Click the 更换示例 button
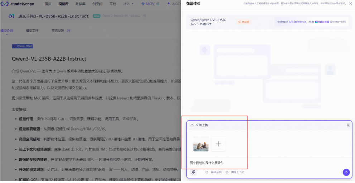Screen dimensions: 355x183 coord(213,172)
